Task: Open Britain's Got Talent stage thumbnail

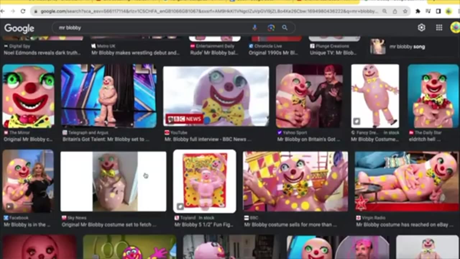Action: click(109, 96)
